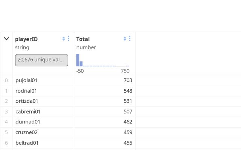
Task: Click the tallest bar in Total histogram
Action: (78, 60)
